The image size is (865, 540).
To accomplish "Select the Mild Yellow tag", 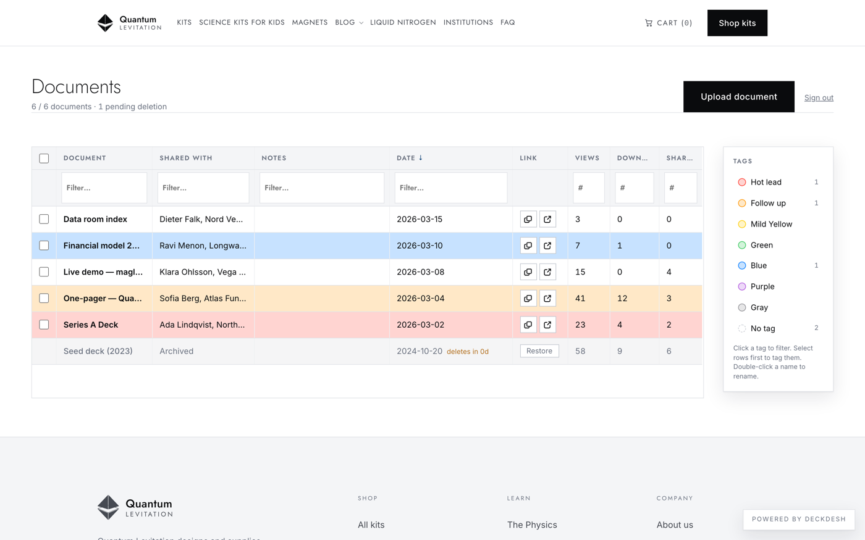I will coord(778,224).
